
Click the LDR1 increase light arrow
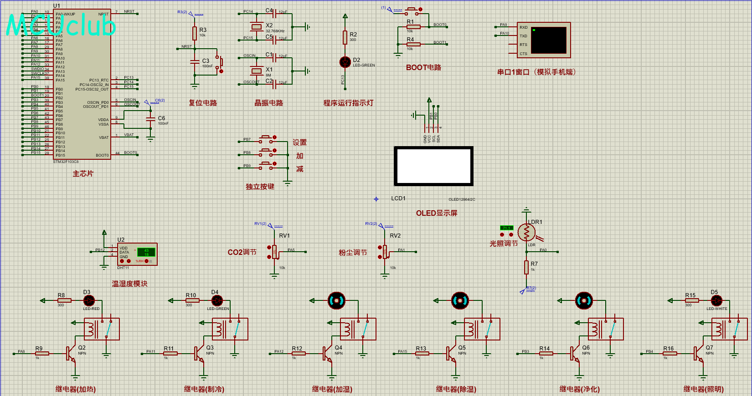point(511,234)
